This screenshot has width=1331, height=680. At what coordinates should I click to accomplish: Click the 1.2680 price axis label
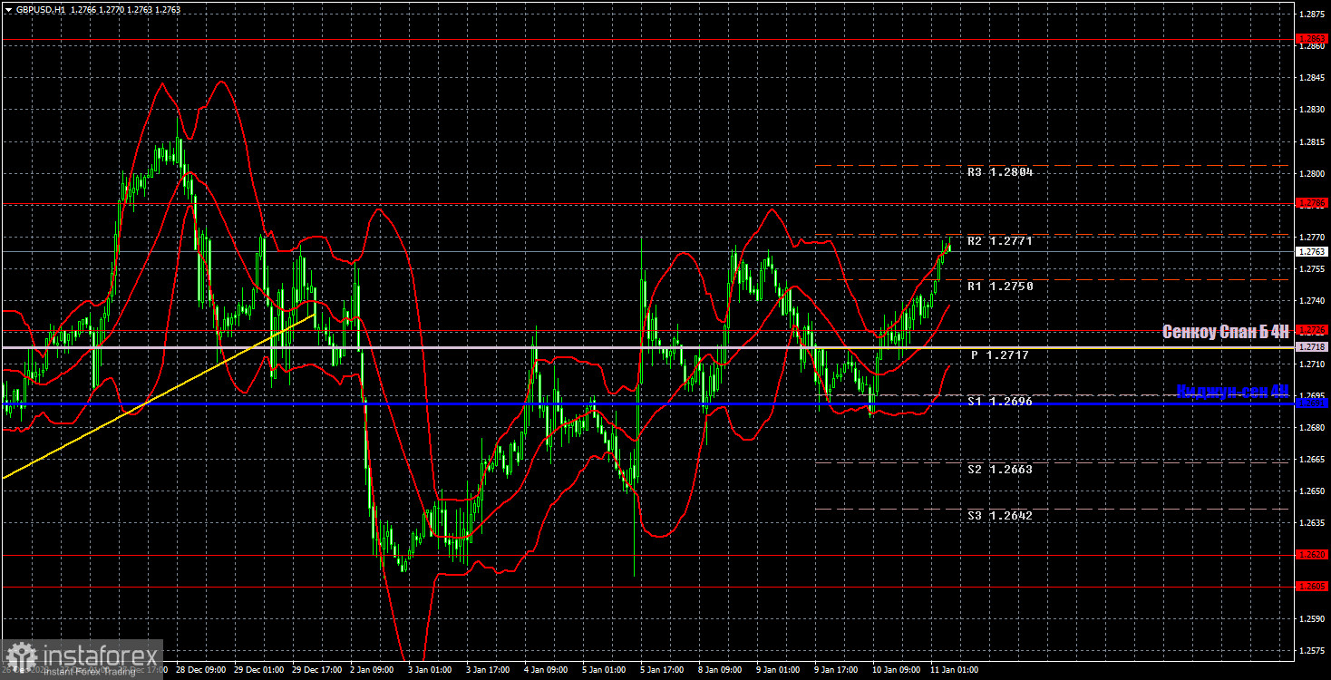[1312, 428]
